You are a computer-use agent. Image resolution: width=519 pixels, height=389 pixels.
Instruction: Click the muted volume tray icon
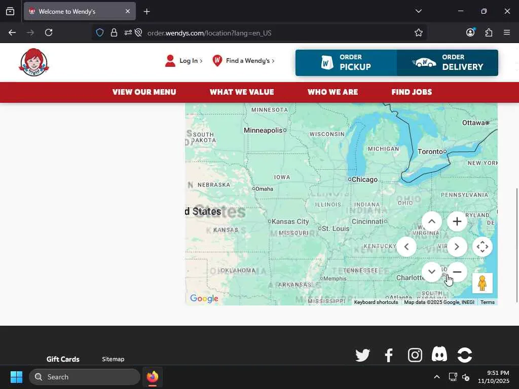(466, 377)
